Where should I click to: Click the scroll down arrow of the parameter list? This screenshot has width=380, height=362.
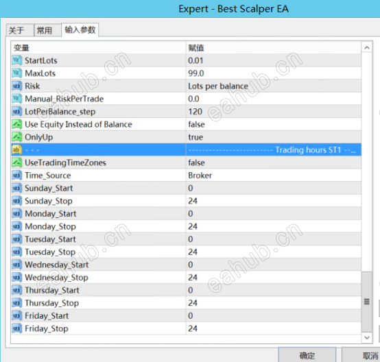click(367, 337)
